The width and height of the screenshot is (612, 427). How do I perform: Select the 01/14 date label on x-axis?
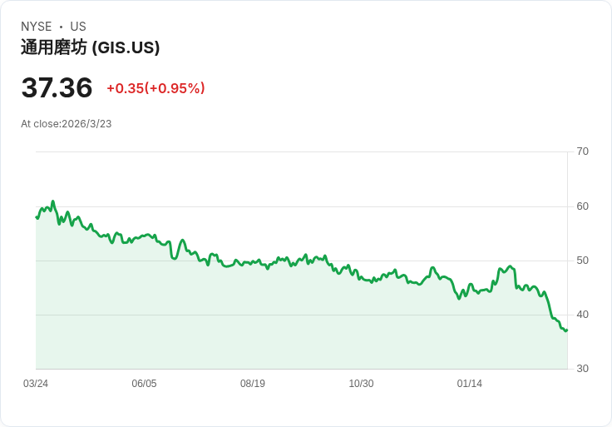coord(470,384)
